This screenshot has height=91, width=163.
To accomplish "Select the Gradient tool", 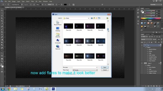I will tap(2, 40).
